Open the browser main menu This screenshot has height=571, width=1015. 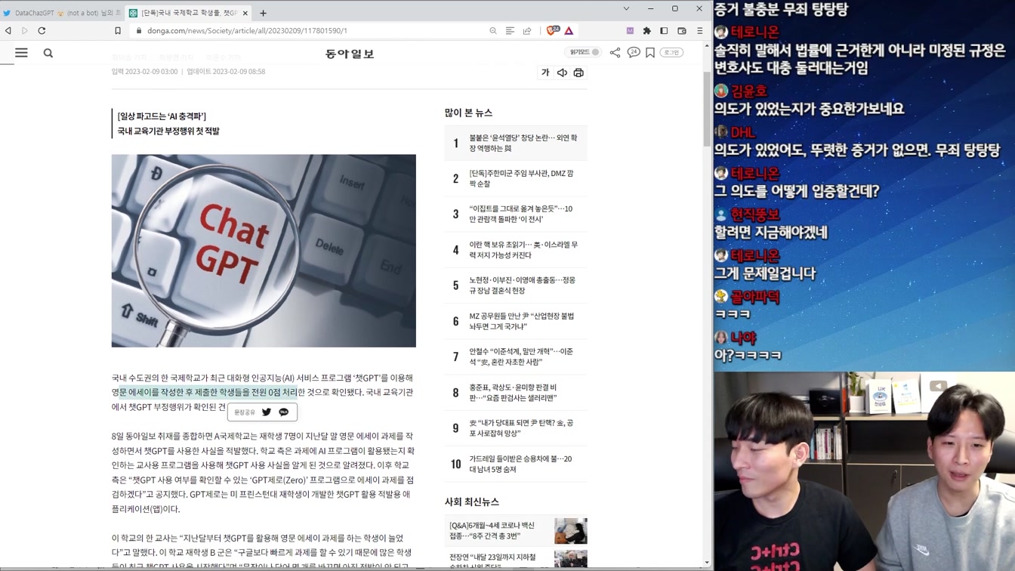(699, 31)
